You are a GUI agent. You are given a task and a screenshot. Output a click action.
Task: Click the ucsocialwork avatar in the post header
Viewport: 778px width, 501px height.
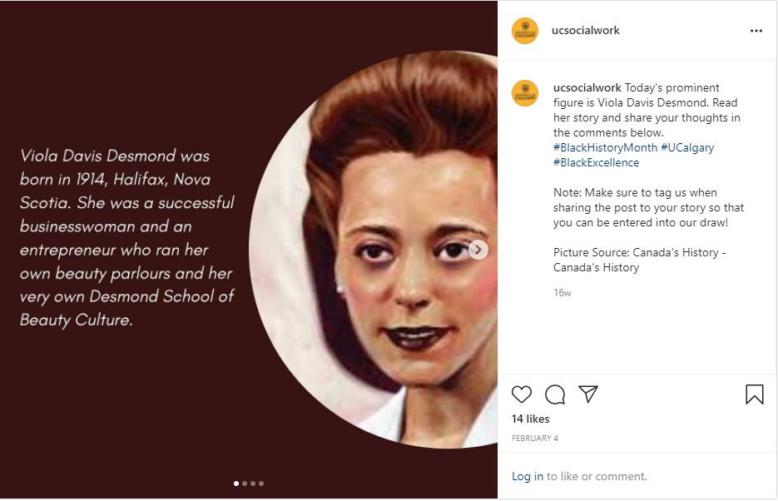tap(525, 31)
